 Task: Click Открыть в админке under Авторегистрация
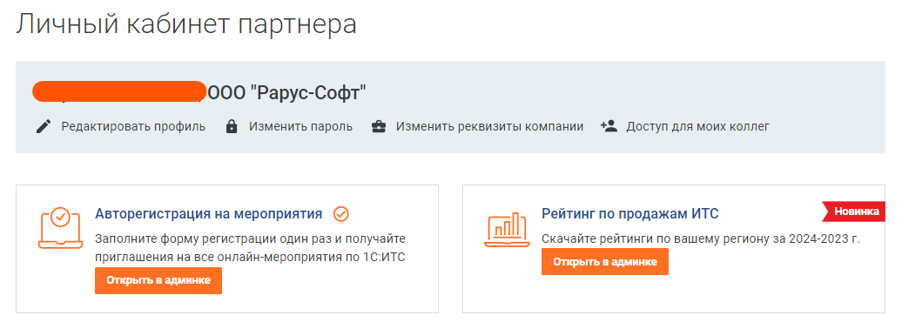158,280
